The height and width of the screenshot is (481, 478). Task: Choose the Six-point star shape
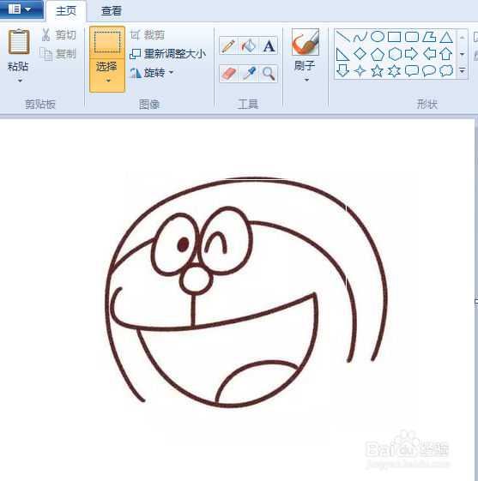click(395, 71)
